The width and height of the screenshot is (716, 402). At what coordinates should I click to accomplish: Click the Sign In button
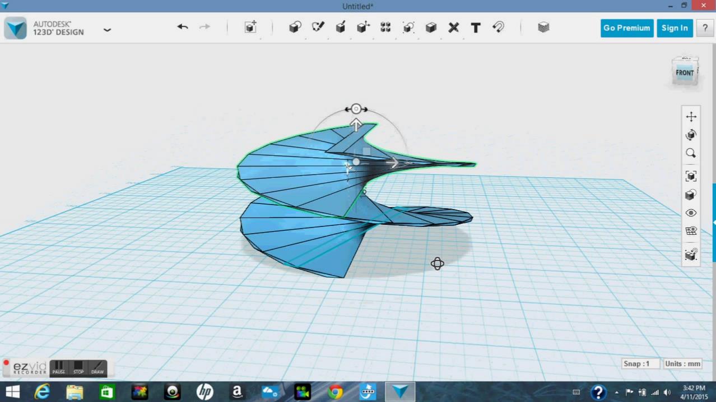(675, 28)
